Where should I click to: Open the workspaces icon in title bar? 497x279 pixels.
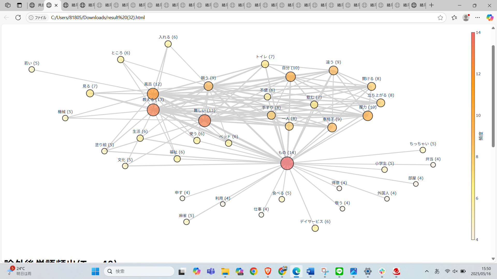(x=8, y=5)
